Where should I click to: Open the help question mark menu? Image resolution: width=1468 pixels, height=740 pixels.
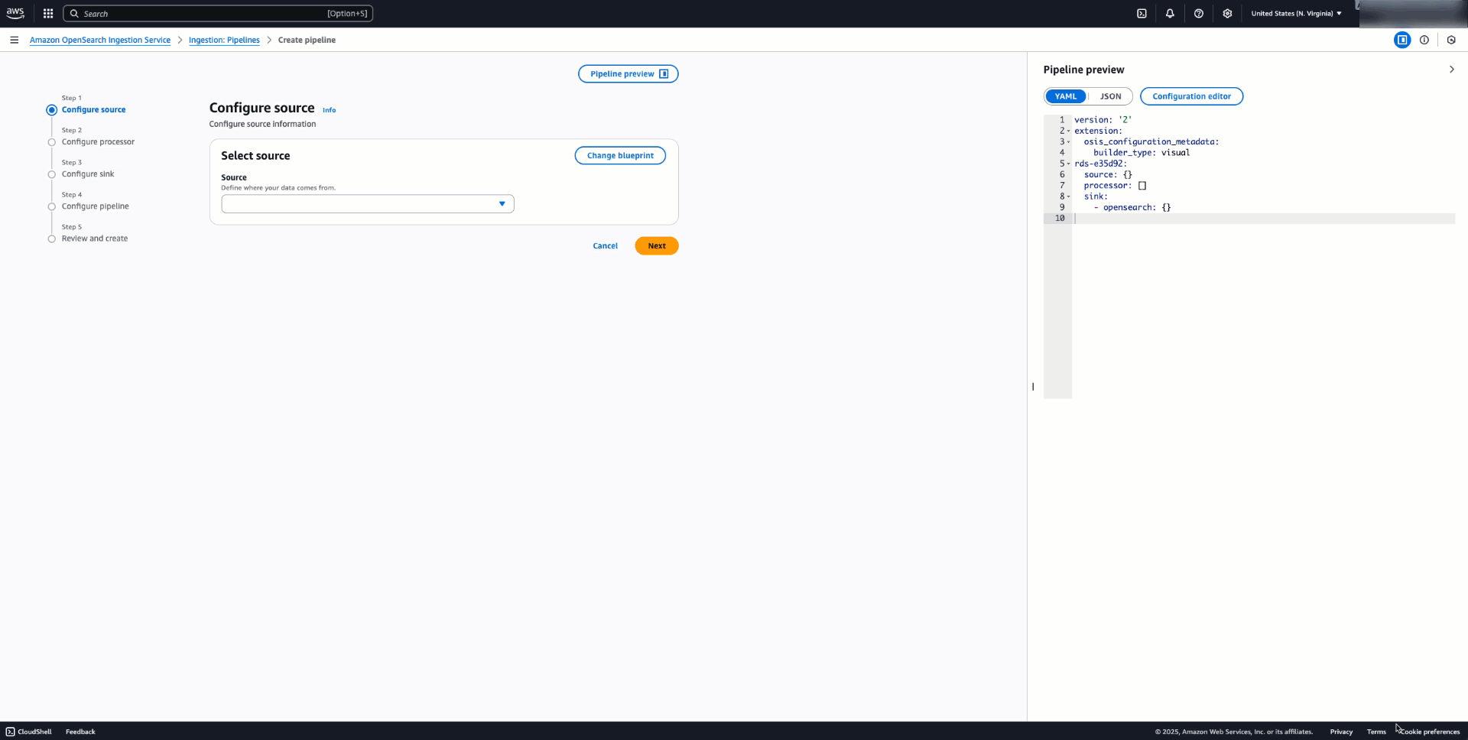pos(1199,14)
